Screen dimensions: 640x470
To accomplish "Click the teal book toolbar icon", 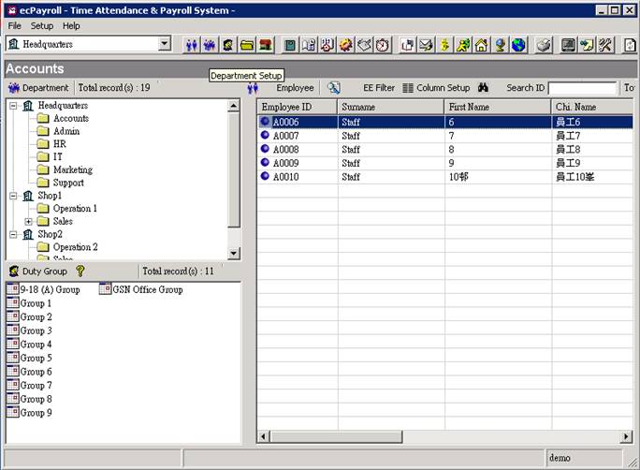I will click(x=290, y=45).
